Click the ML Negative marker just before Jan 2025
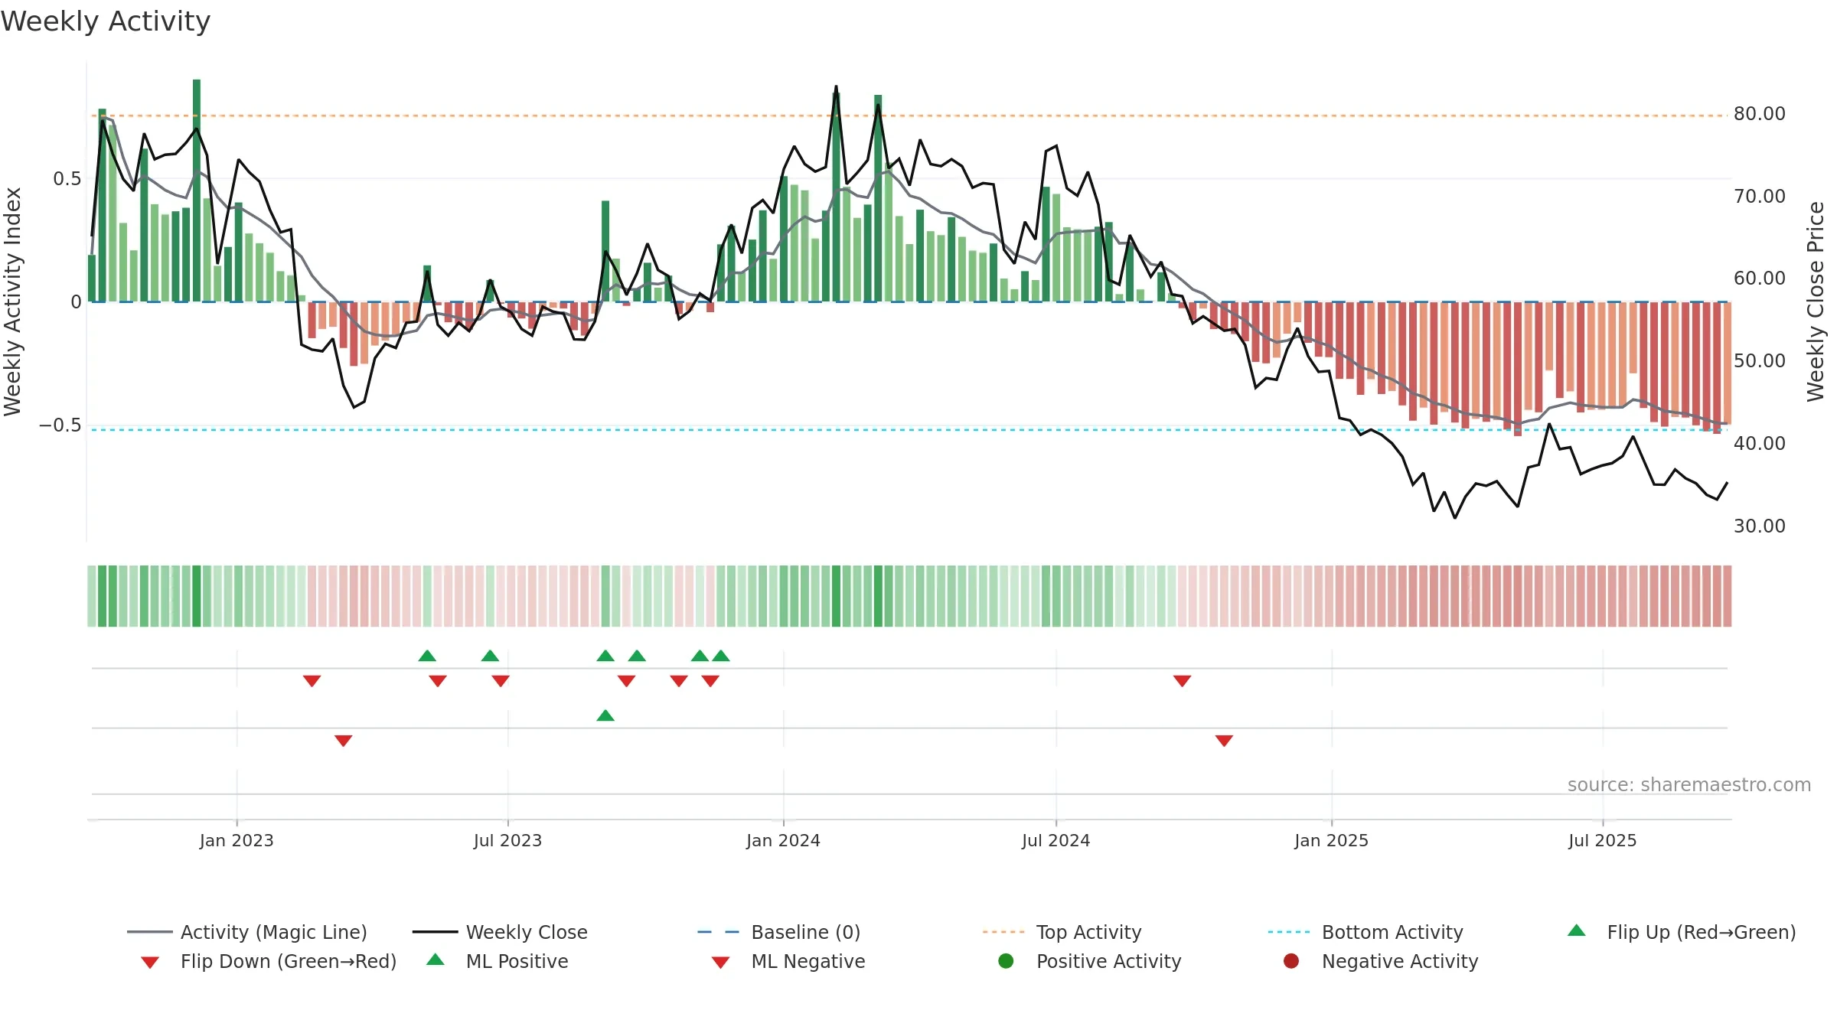1837x1033 pixels. click(1224, 741)
